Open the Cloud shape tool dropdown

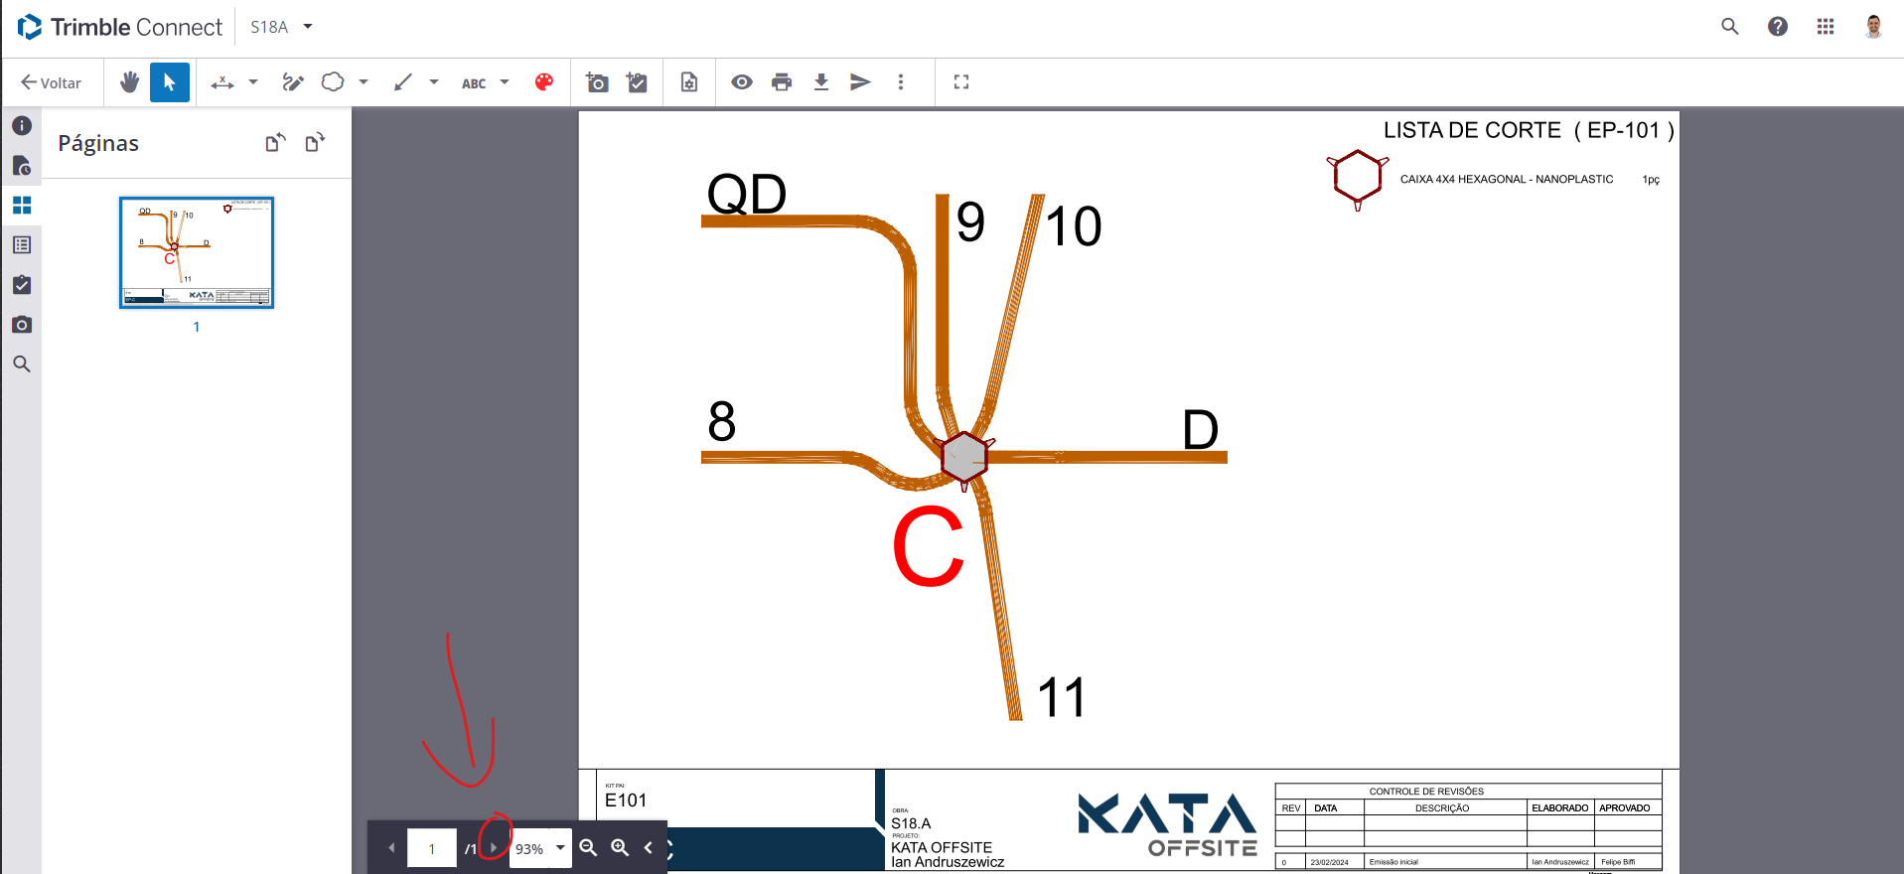pos(364,82)
